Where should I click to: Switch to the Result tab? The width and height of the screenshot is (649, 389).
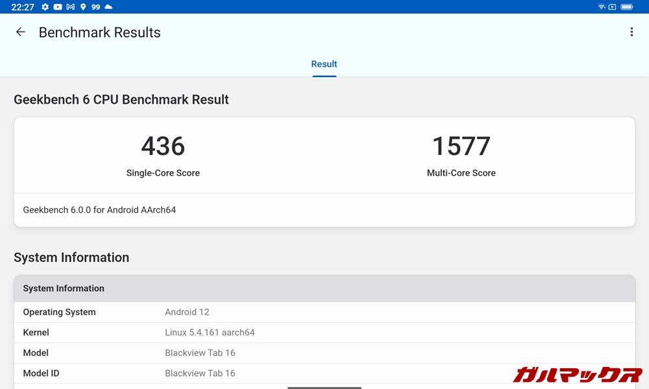324,64
